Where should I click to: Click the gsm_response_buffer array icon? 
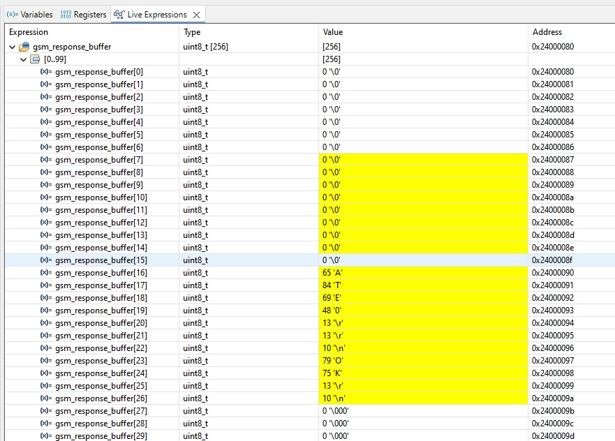click(x=24, y=47)
